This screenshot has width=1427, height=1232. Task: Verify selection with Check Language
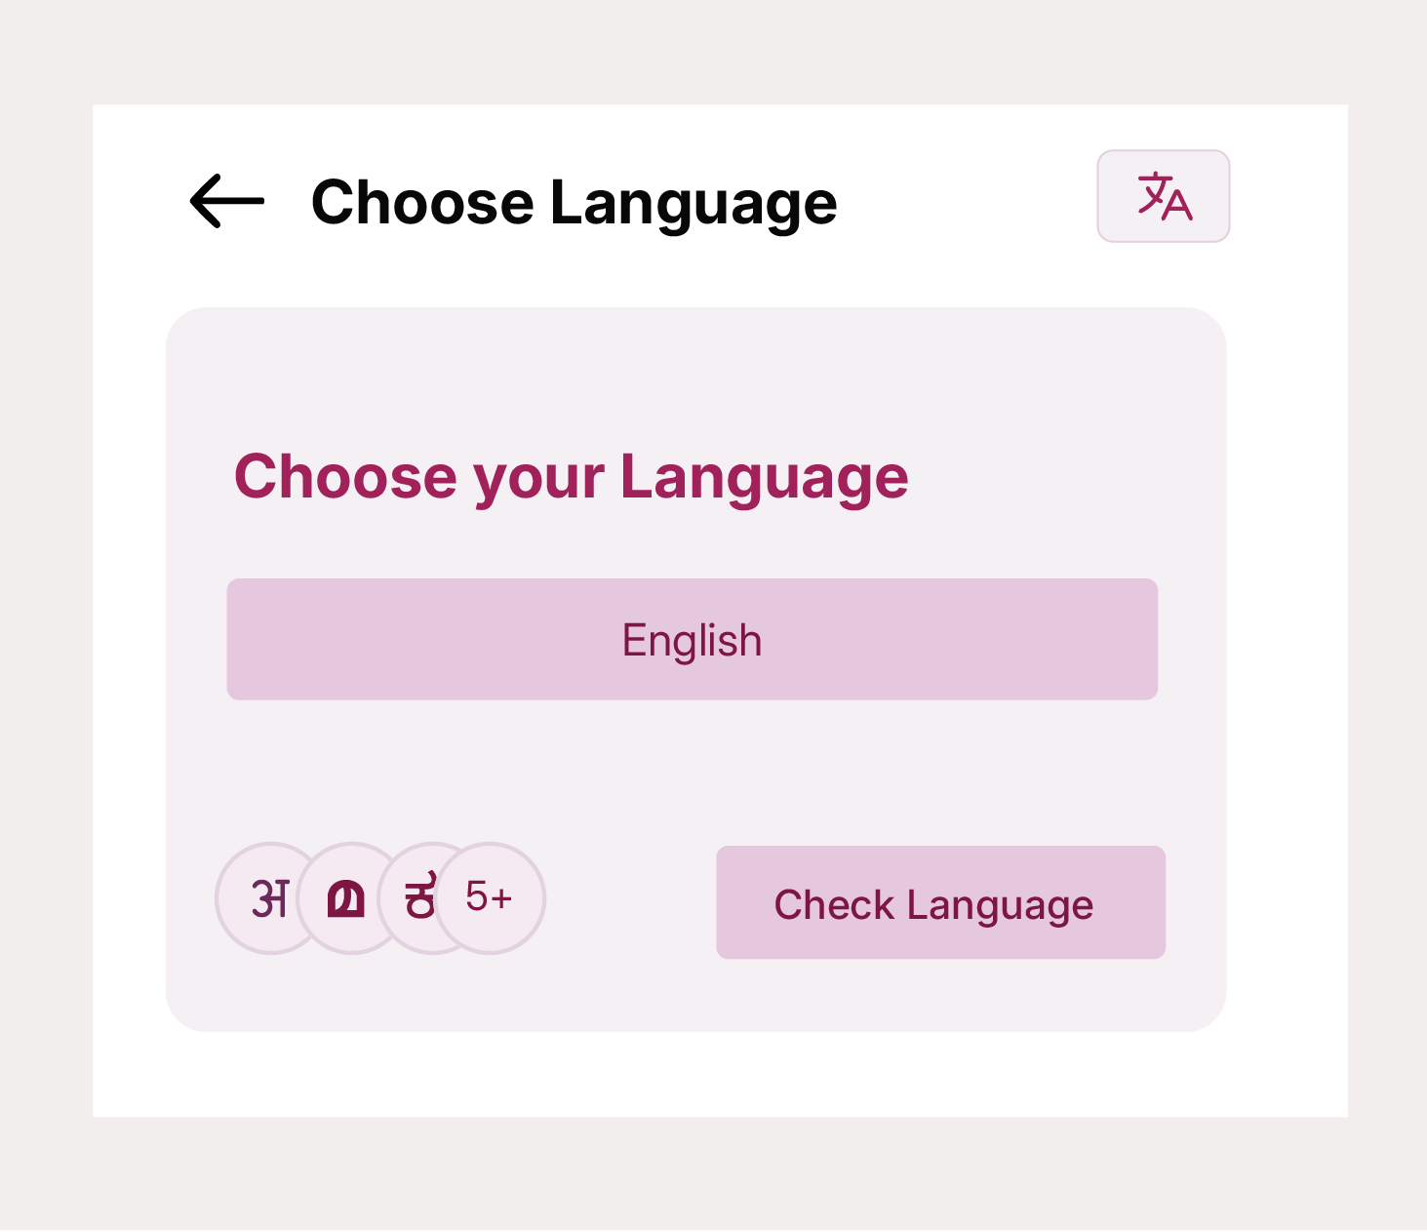pos(941,902)
